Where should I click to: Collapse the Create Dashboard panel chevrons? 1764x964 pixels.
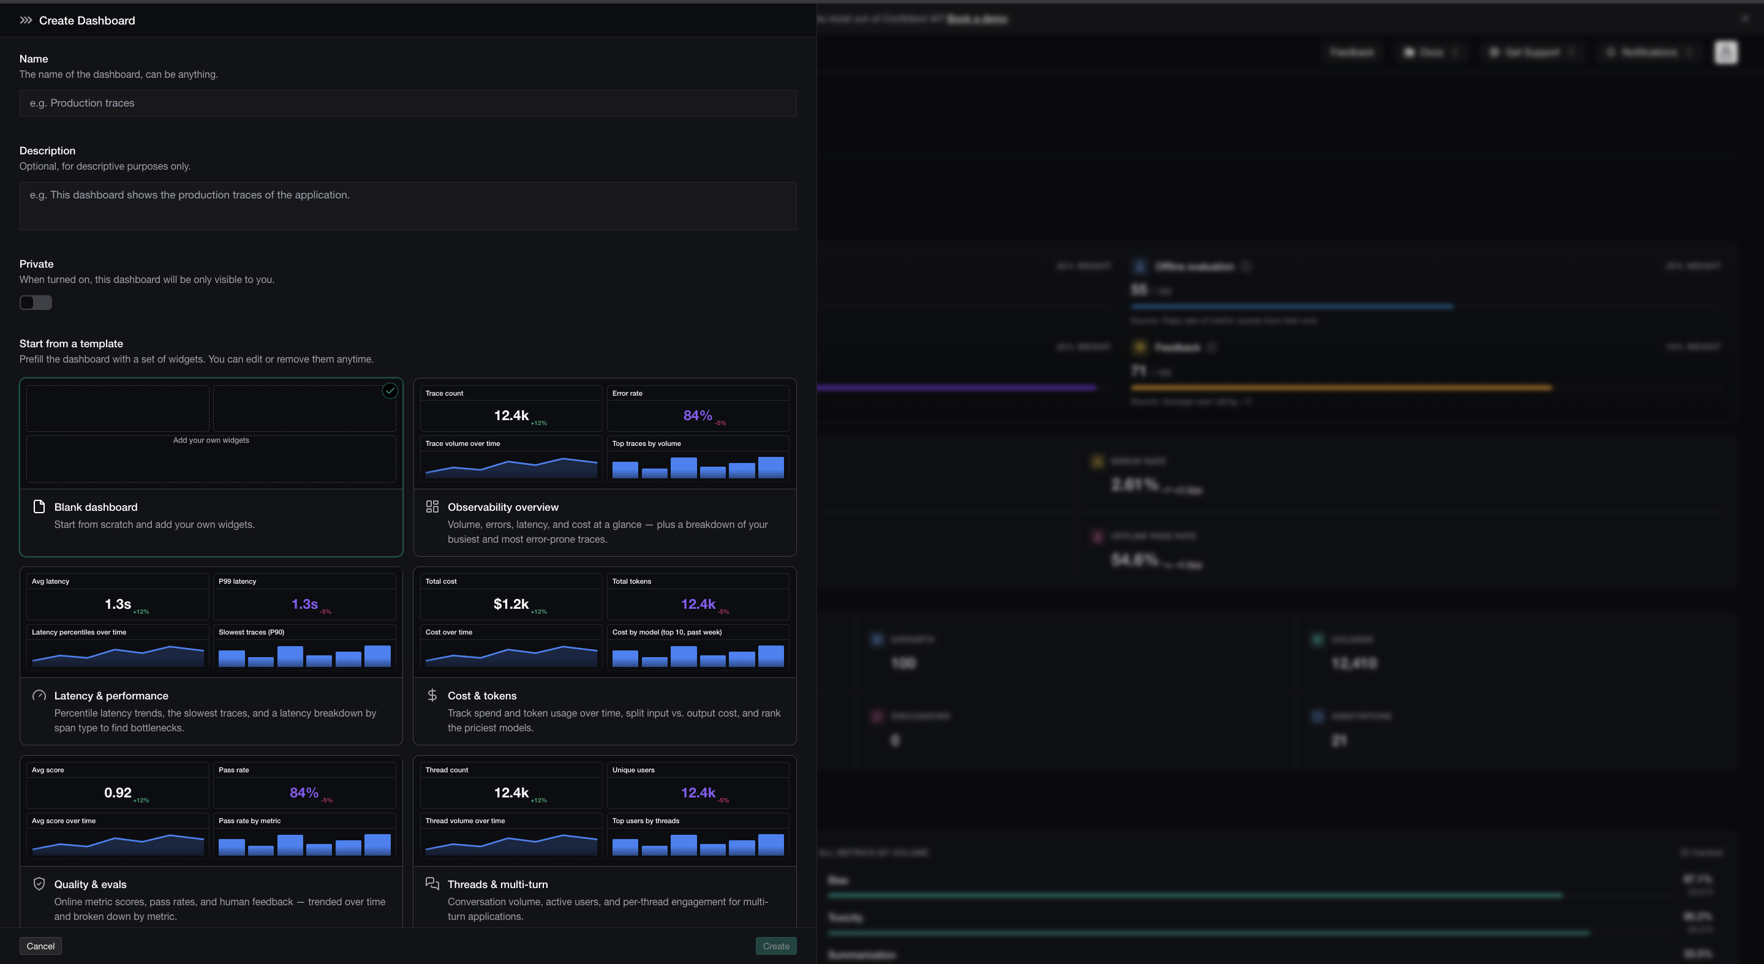coord(26,21)
